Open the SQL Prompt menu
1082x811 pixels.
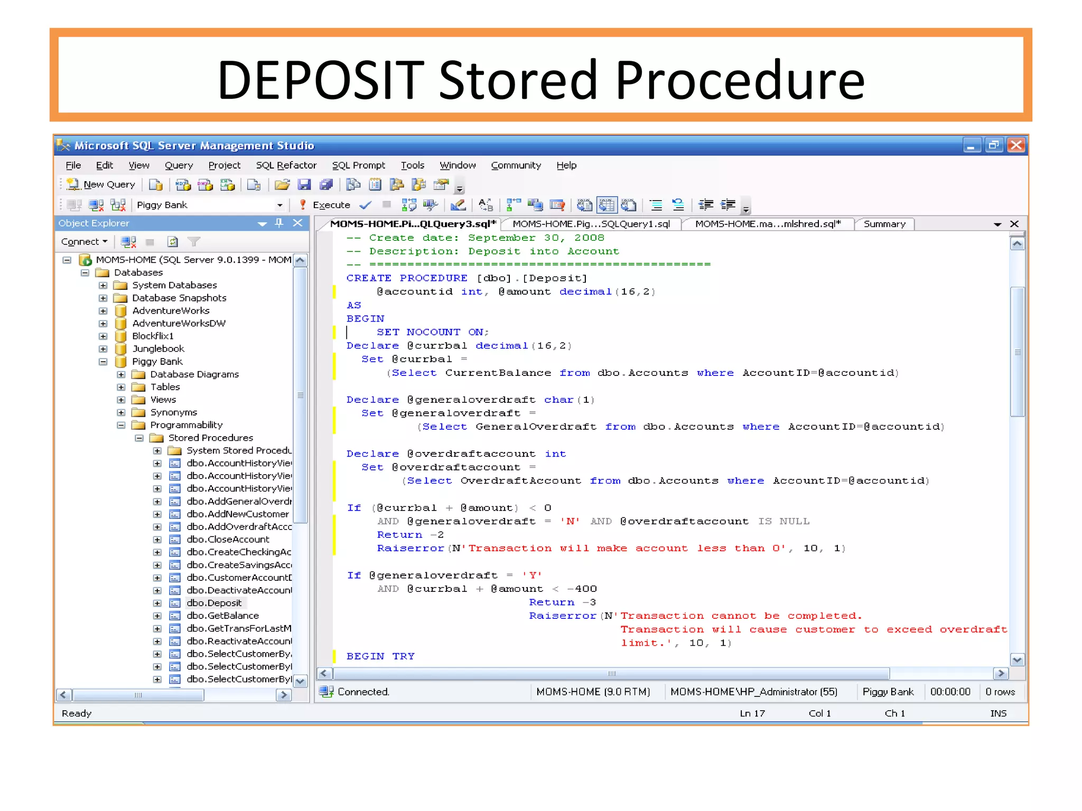click(358, 165)
